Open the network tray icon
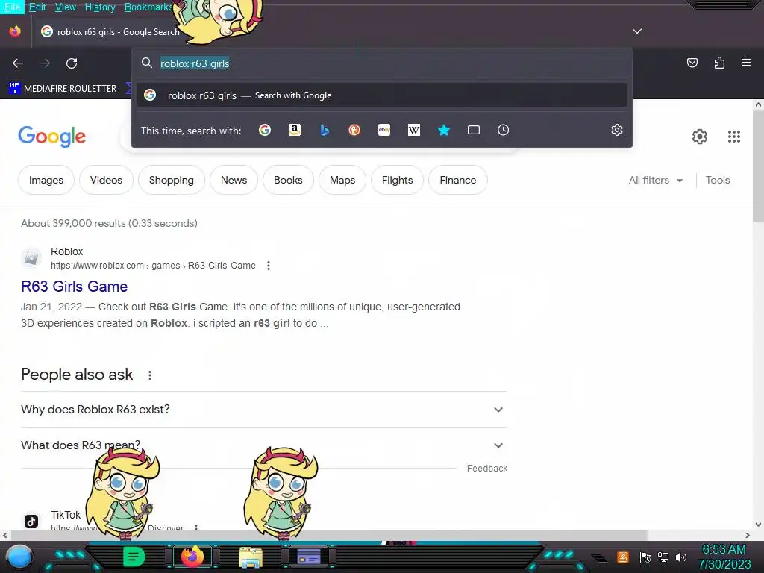 [663, 557]
